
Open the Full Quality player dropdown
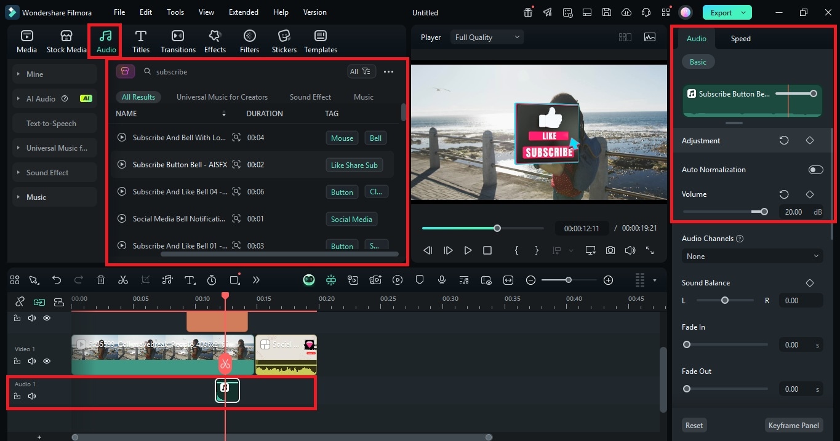coord(486,36)
